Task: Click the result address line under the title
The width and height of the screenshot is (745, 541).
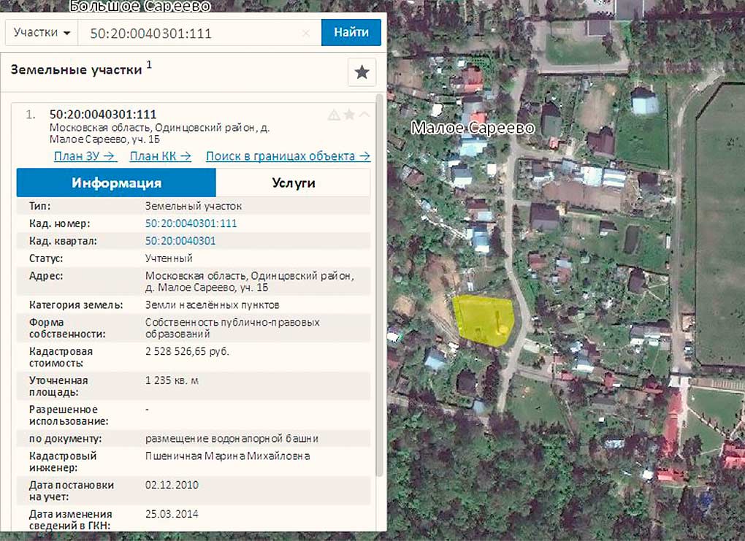Action: (159, 134)
